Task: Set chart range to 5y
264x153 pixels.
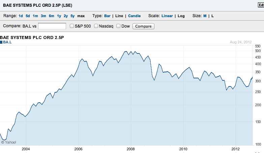Action: pos(72,16)
